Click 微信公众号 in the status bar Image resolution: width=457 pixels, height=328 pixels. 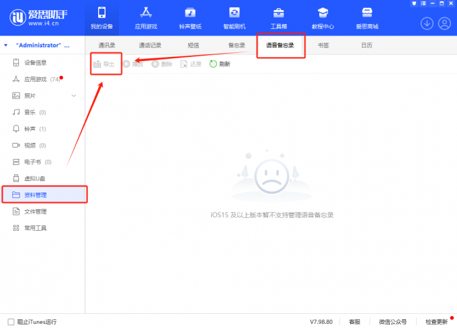393,322
